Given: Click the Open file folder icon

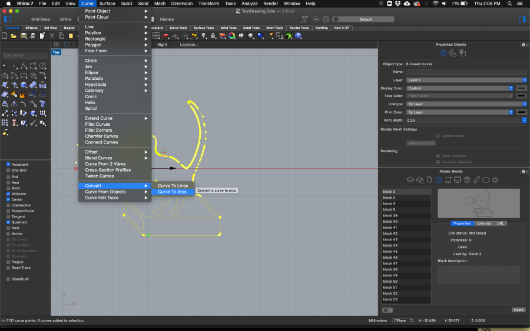Looking at the screenshot, I should click(15, 36).
